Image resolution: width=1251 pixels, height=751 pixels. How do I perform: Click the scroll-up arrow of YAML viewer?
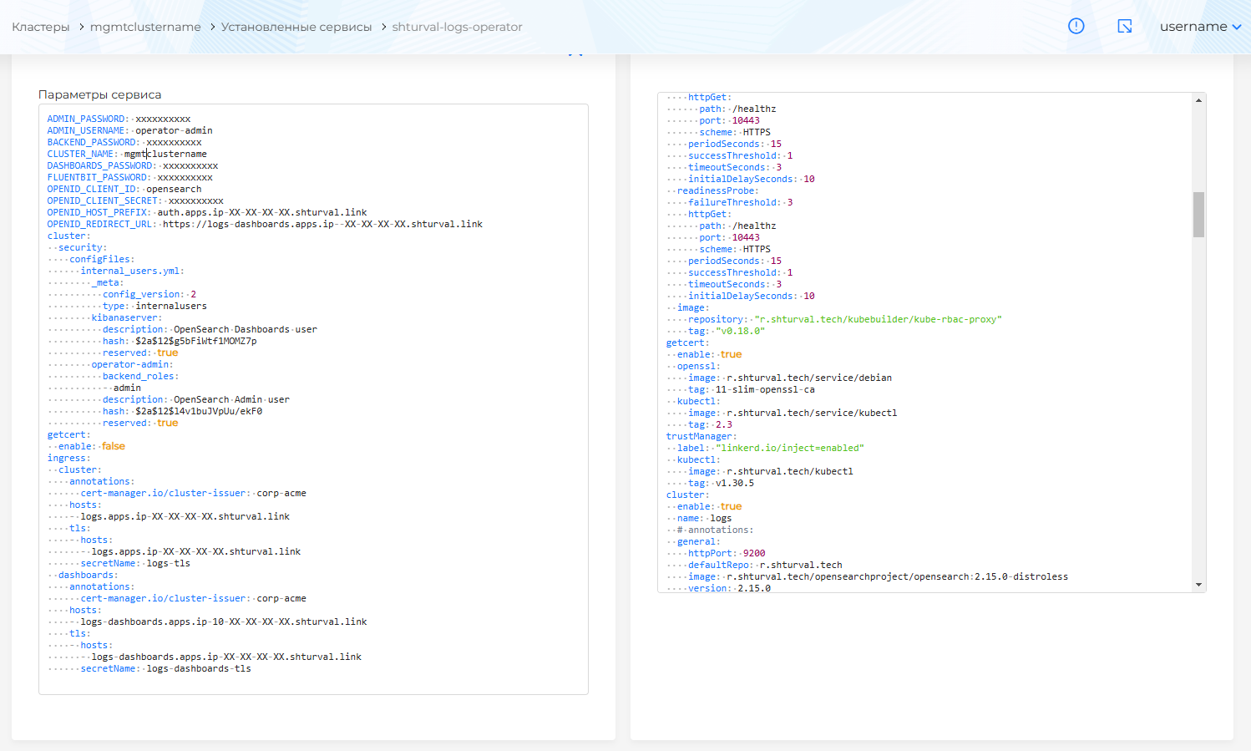point(1198,100)
